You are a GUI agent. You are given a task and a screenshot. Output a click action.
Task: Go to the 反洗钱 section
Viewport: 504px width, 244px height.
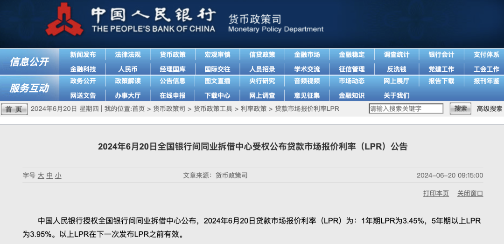[x=397, y=69]
